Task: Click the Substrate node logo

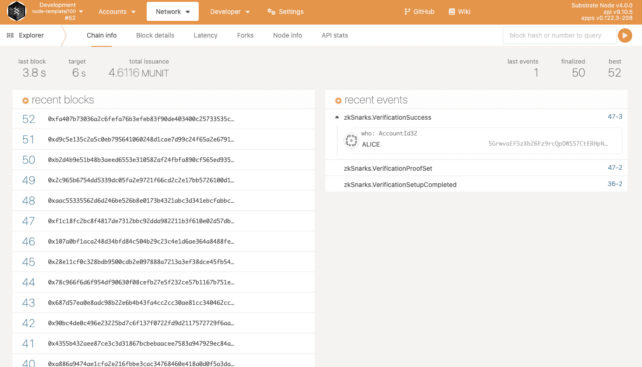Action: click(17, 12)
